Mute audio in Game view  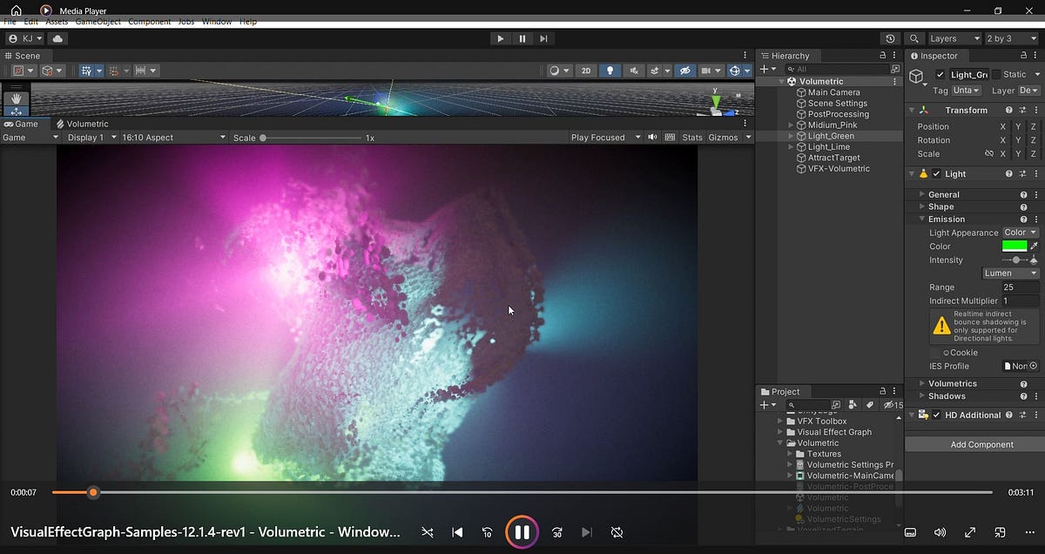coord(652,138)
